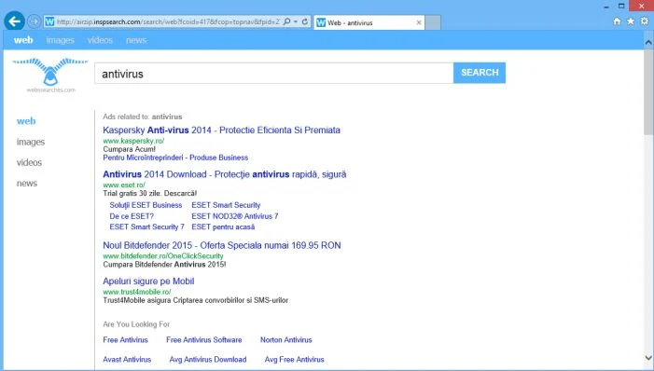Select 'web' in the top blue navigation bar
Image resolution: width=654 pixels, height=371 pixels.
pos(23,40)
